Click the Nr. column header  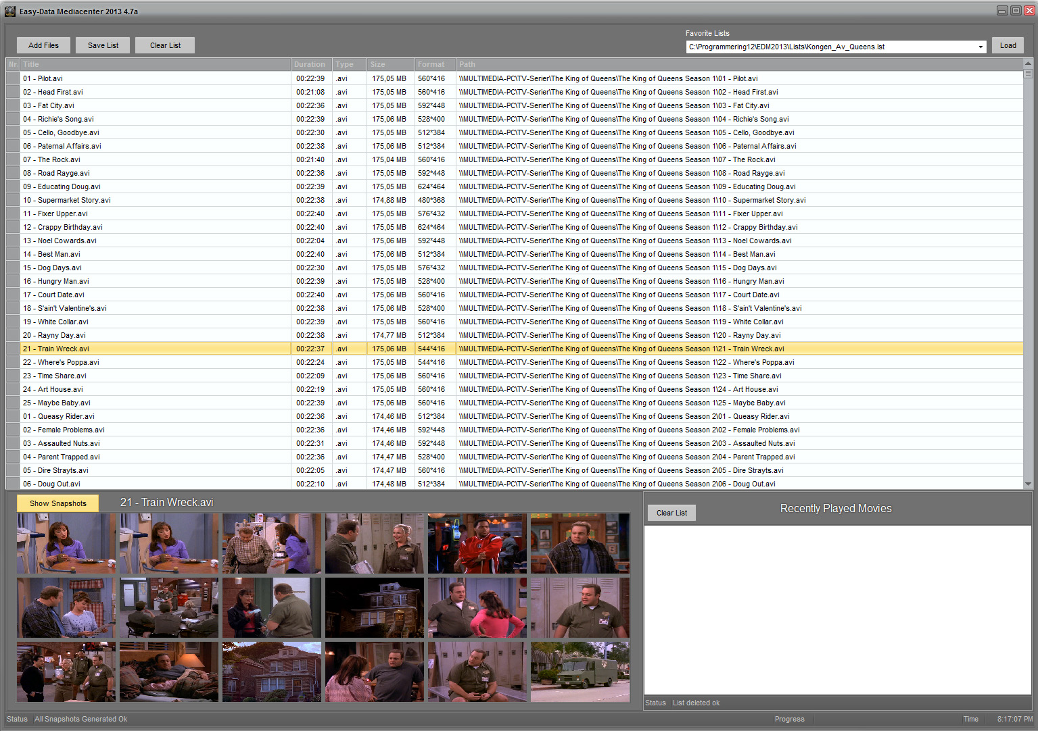[13, 64]
